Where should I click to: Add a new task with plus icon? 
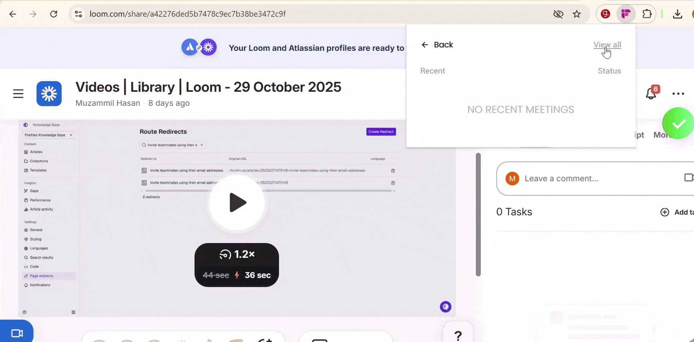665,212
